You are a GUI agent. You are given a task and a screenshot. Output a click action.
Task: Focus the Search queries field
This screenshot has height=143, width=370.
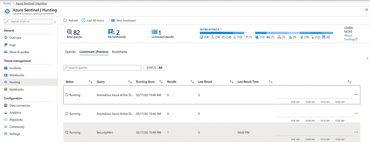(102, 68)
